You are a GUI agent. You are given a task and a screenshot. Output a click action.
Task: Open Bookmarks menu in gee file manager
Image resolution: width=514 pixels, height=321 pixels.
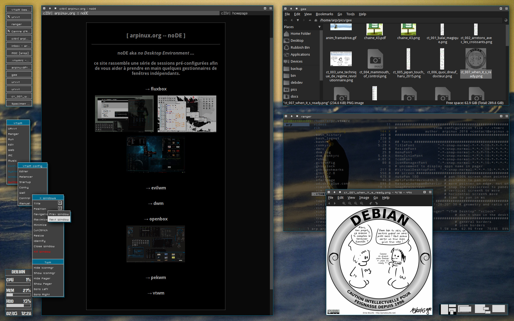pos(324,14)
